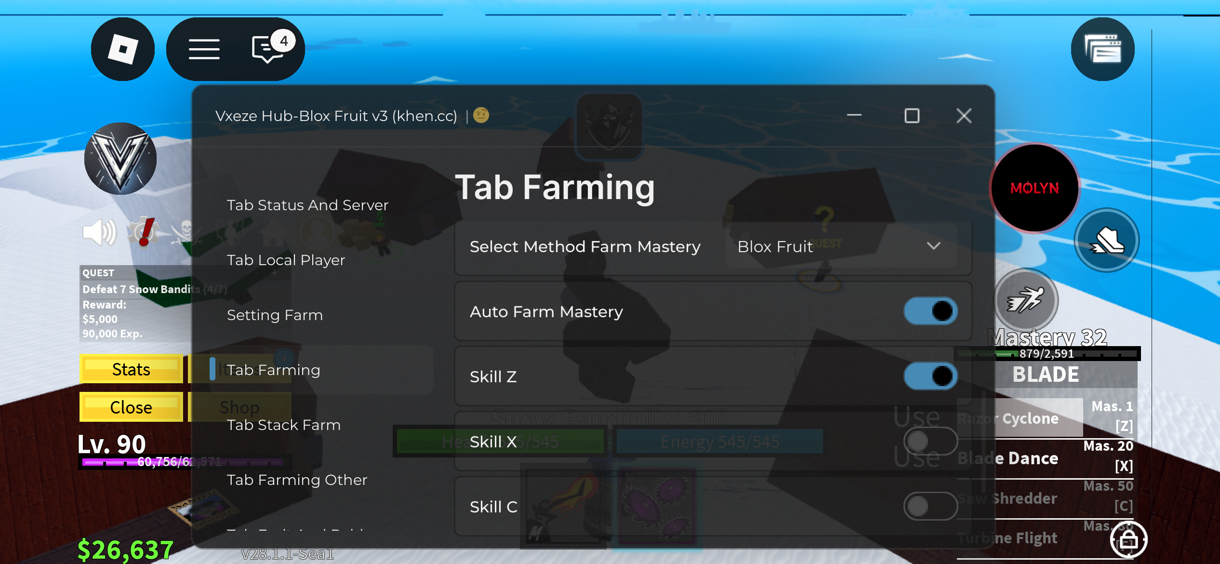Open the hamburger menu
Viewport: 1220px width, 564px height.
pos(204,49)
